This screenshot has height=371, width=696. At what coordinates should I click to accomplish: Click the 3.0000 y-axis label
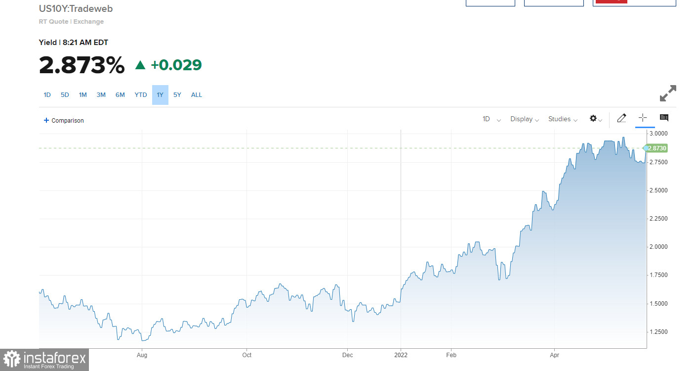[658, 134]
